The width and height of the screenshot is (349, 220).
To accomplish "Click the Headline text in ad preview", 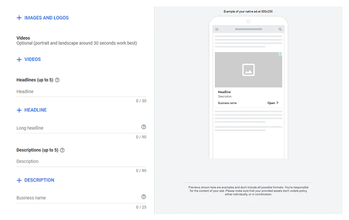I will [224, 92].
